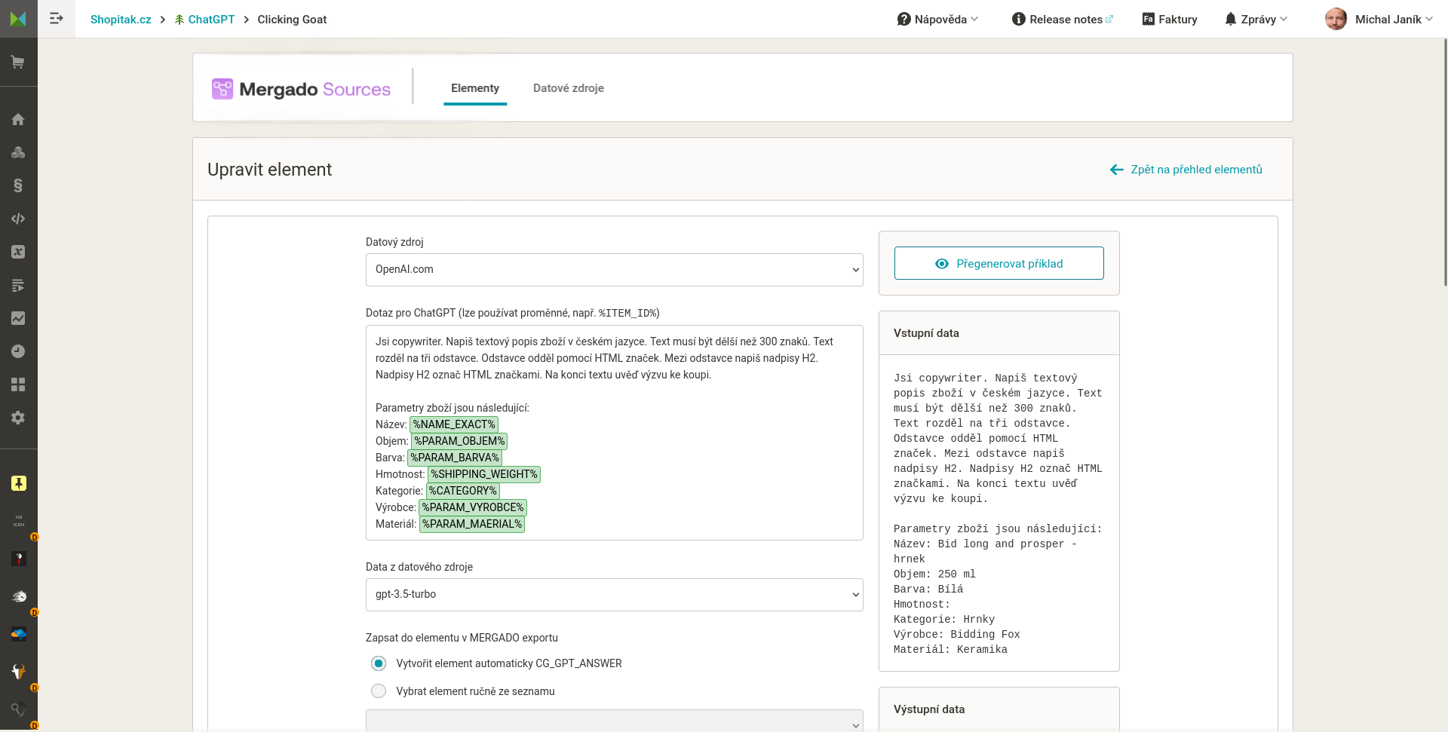
Task: Click the %PARAM_VYROBCE% variable tag
Action: click(473, 507)
